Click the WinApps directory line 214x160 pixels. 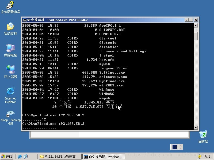68,90
